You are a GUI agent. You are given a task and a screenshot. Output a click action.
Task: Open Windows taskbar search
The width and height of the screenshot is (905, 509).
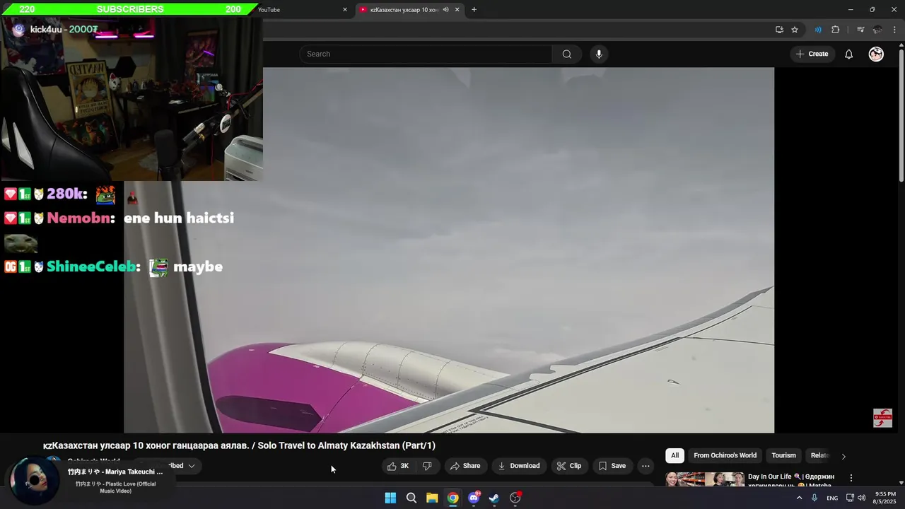point(411,498)
